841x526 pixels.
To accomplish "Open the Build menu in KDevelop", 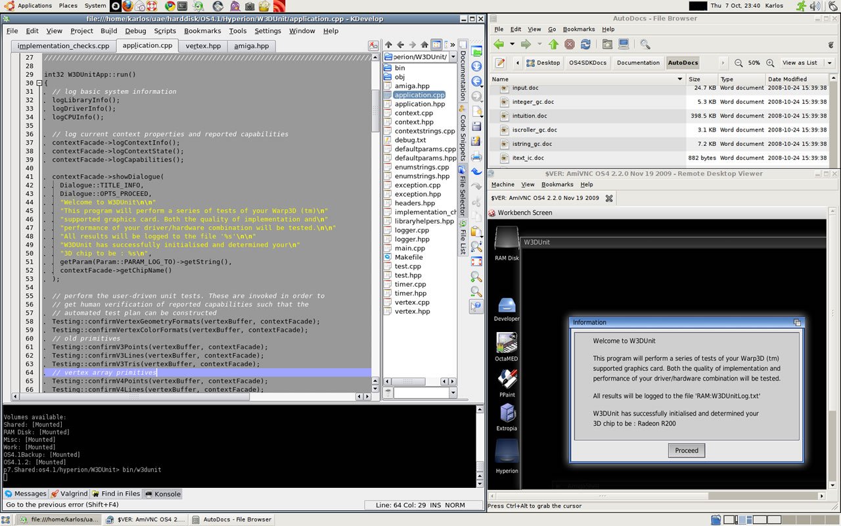I will click(x=109, y=31).
